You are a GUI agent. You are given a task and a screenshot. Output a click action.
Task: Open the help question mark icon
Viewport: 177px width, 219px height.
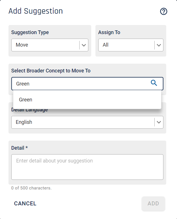(163, 11)
